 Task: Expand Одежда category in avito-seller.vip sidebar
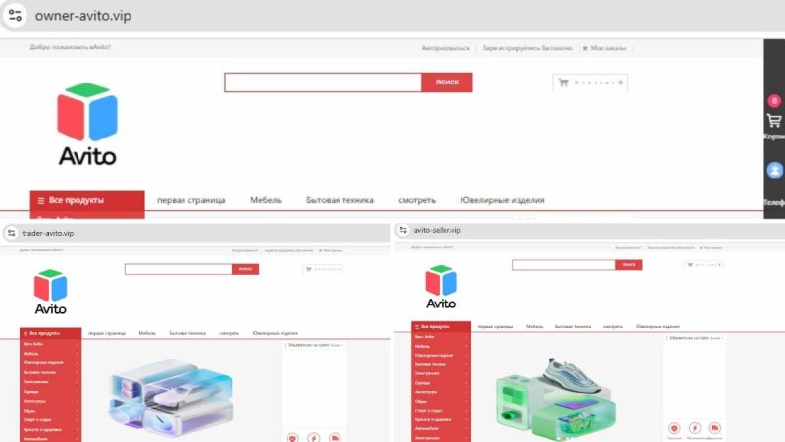441,382
